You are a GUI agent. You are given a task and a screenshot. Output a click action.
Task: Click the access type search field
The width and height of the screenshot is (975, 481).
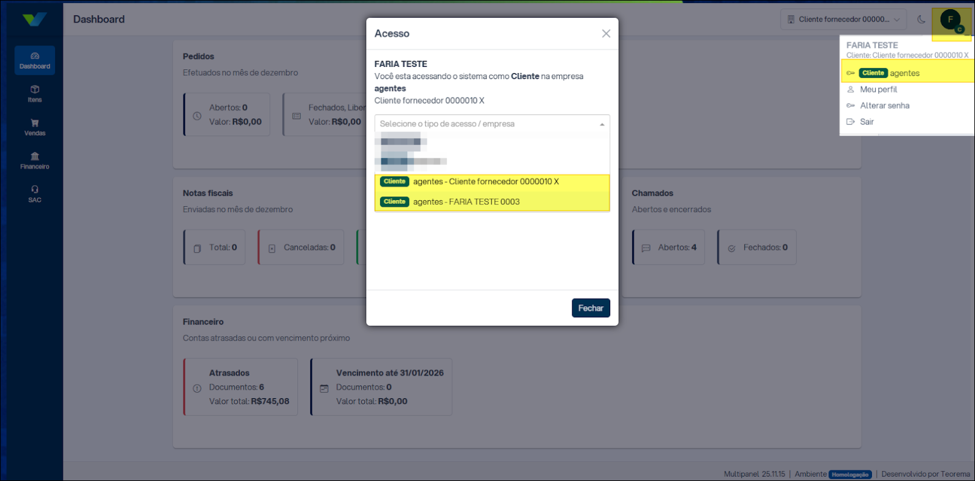click(x=484, y=124)
